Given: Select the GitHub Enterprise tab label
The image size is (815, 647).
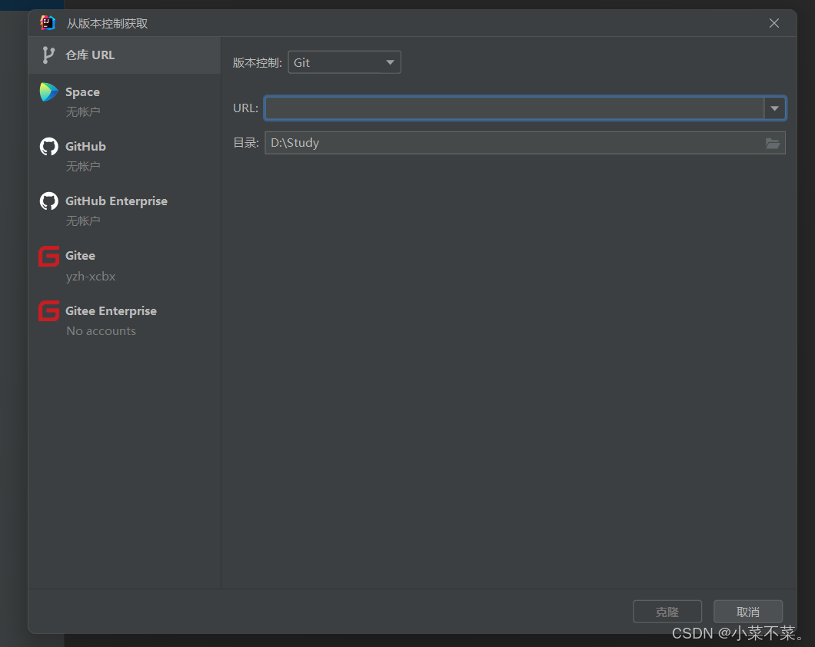Looking at the screenshot, I should pyautogui.click(x=116, y=201).
